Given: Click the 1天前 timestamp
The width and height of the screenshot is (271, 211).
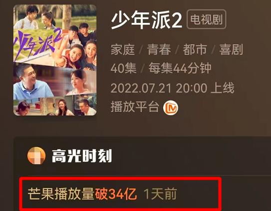Looking at the screenshot, I should [160, 194].
